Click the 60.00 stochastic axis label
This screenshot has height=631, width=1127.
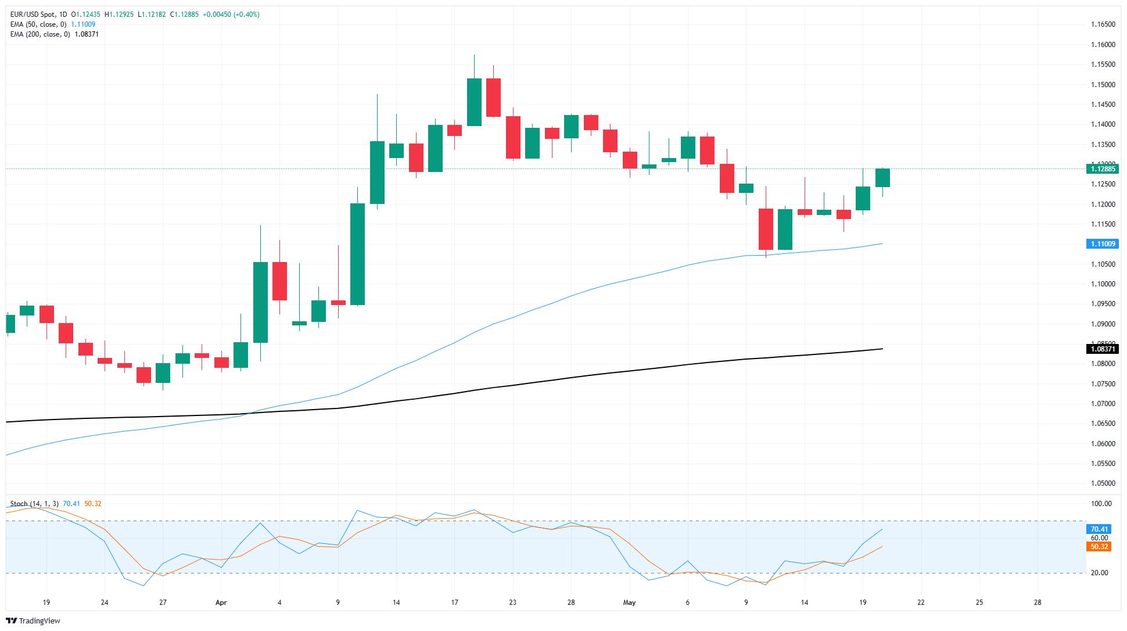coord(1099,538)
